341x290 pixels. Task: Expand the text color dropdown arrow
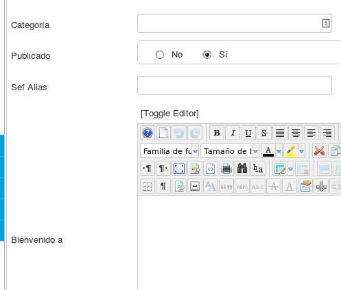279,150
